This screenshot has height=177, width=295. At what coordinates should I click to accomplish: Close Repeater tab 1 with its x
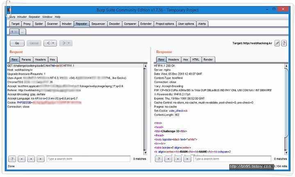[16, 32]
